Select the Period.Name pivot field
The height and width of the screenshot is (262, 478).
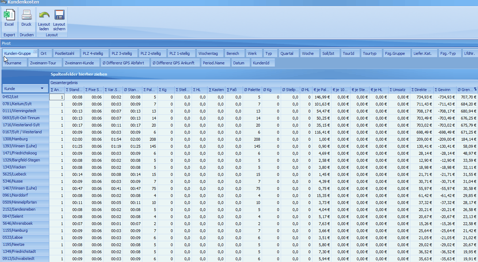click(215, 63)
